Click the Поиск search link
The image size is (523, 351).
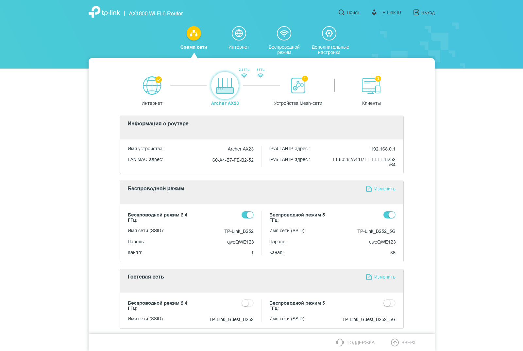click(353, 12)
